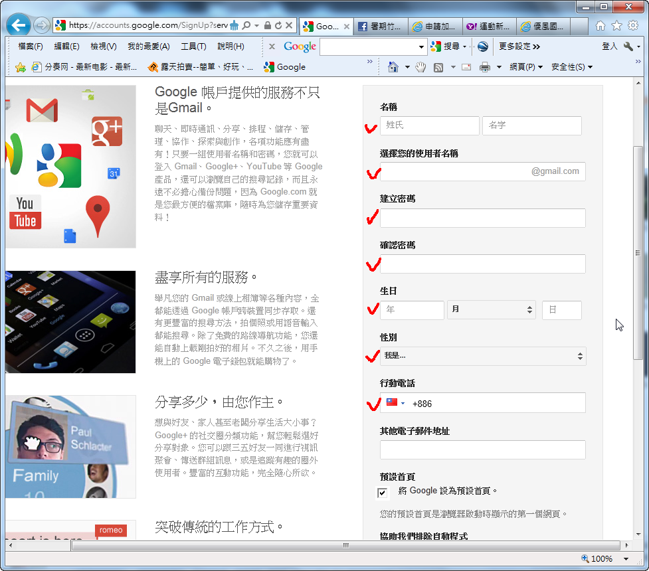This screenshot has width=649, height=571.
Task: Open the browser Tools gear icon
Action: (633, 26)
